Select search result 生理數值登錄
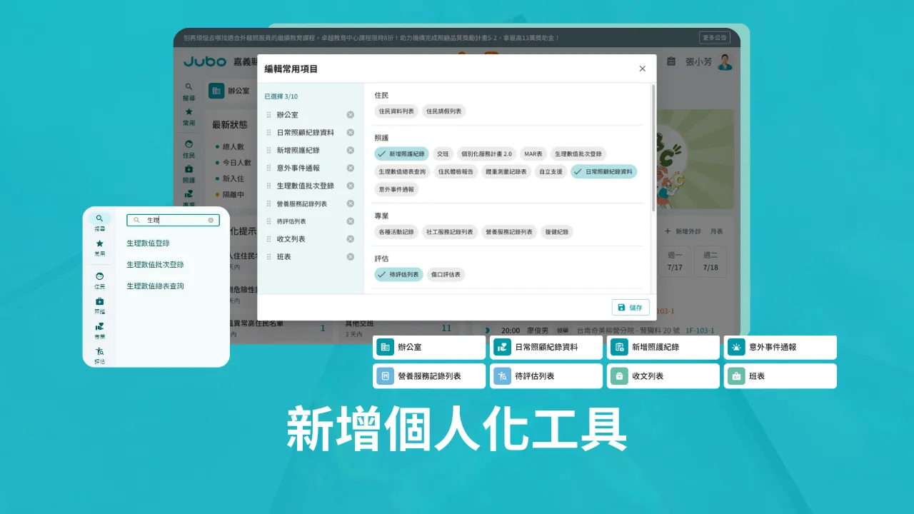 click(x=148, y=243)
